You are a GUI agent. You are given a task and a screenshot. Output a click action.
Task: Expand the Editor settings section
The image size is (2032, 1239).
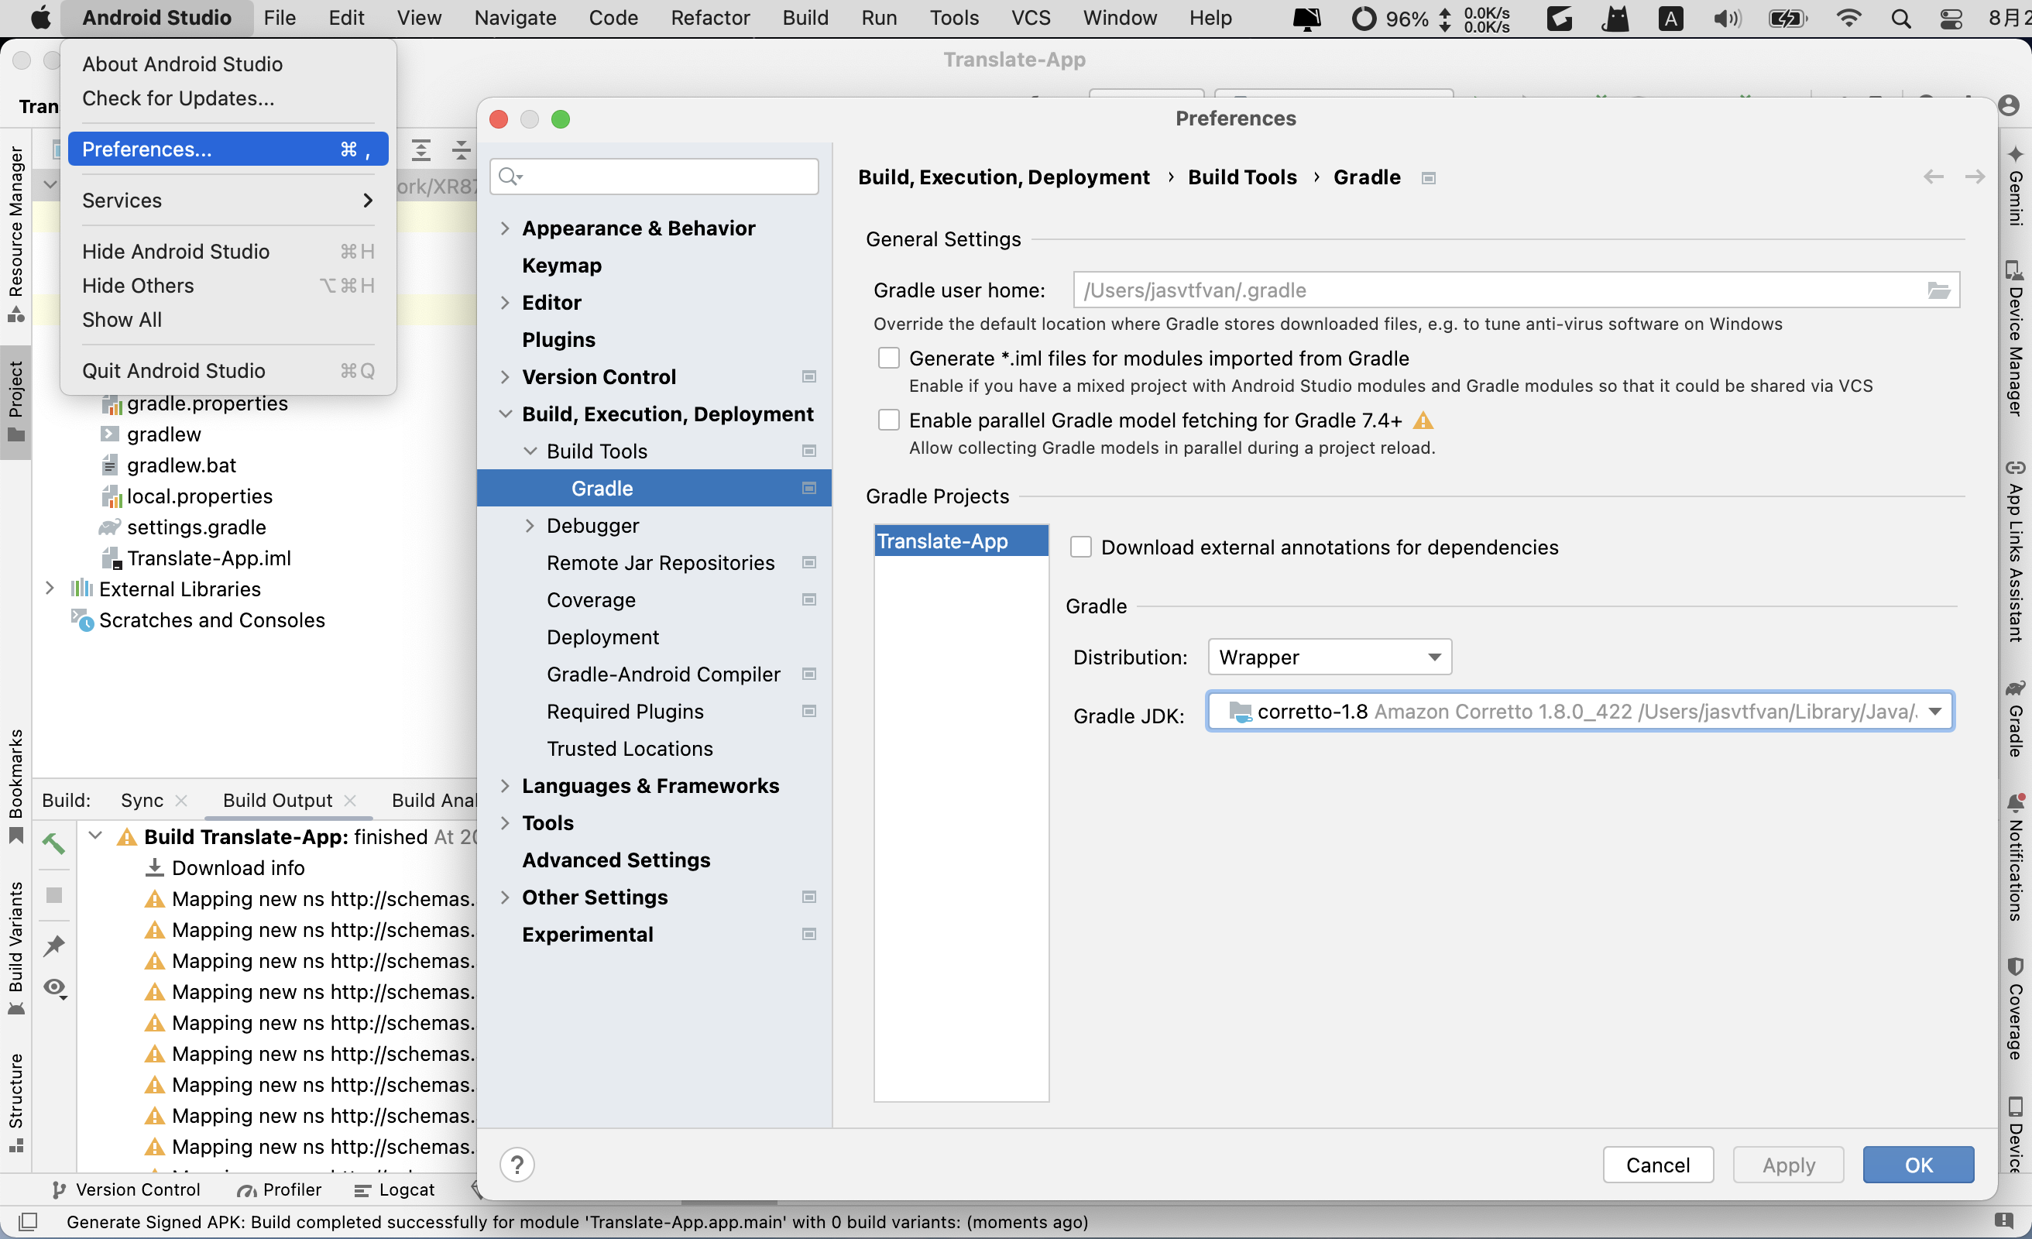505,302
